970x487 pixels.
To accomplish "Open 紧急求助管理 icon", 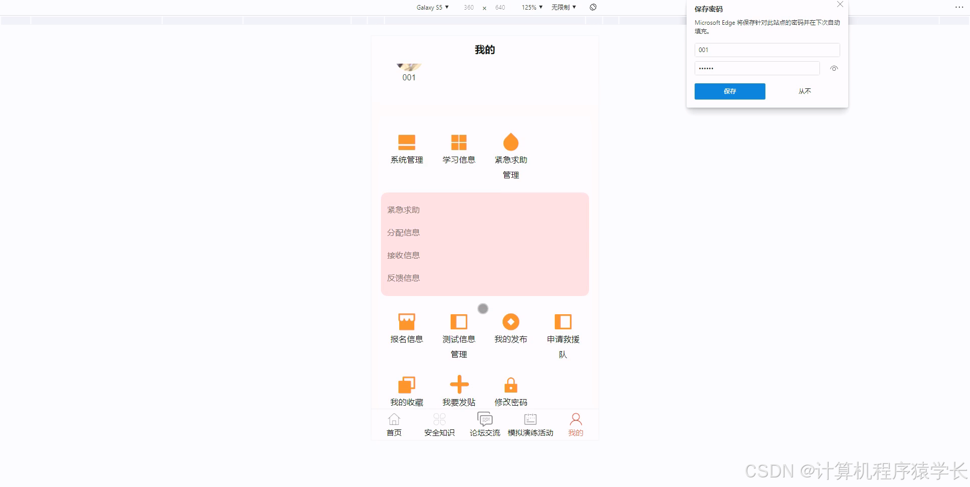I will click(x=510, y=148).
